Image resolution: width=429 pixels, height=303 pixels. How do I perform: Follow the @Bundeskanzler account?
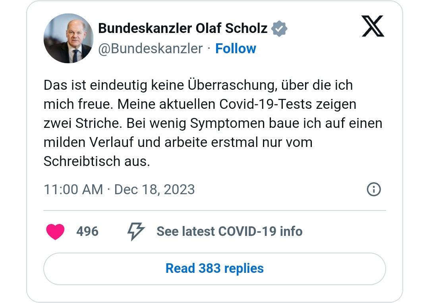(x=236, y=49)
